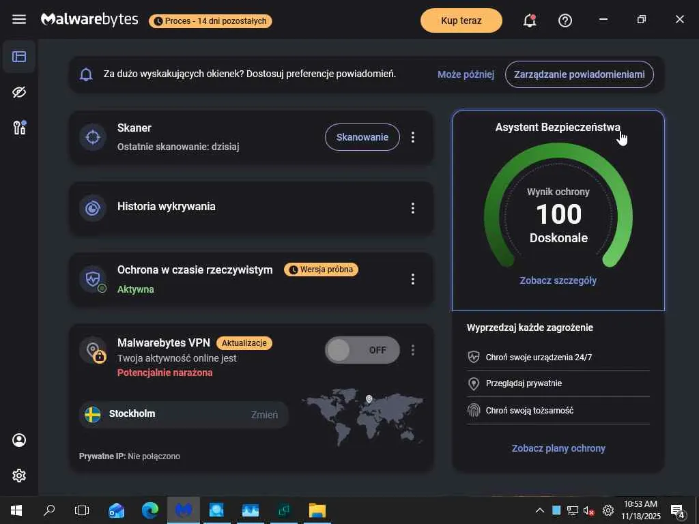Click the Skaner crosshair icon

click(93, 136)
